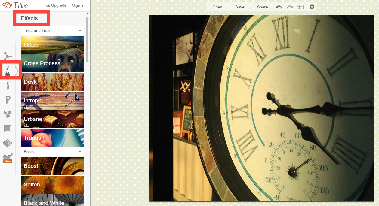This screenshot has width=379, height=206.
Task: Apply the Intrepid effect
Action: tap(53, 101)
